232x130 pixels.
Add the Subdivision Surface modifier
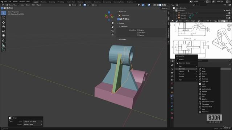[x=209, y=102]
